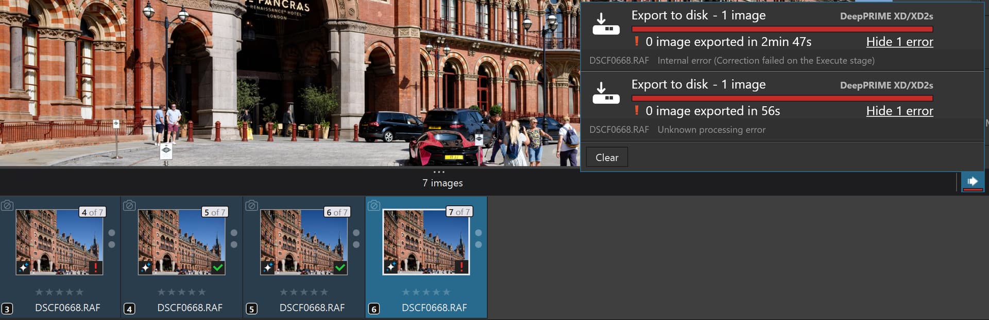Click the red error badge on thumbnail 7 of 7
The width and height of the screenshot is (989, 320).
tap(462, 267)
